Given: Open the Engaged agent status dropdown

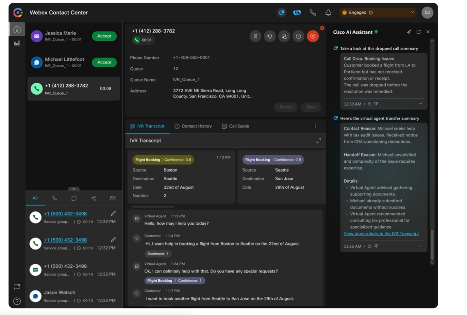Looking at the screenshot, I should (377, 12).
